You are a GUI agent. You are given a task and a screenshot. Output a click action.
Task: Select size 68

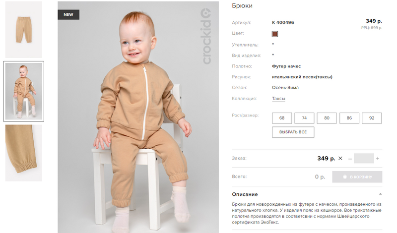click(x=282, y=118)
